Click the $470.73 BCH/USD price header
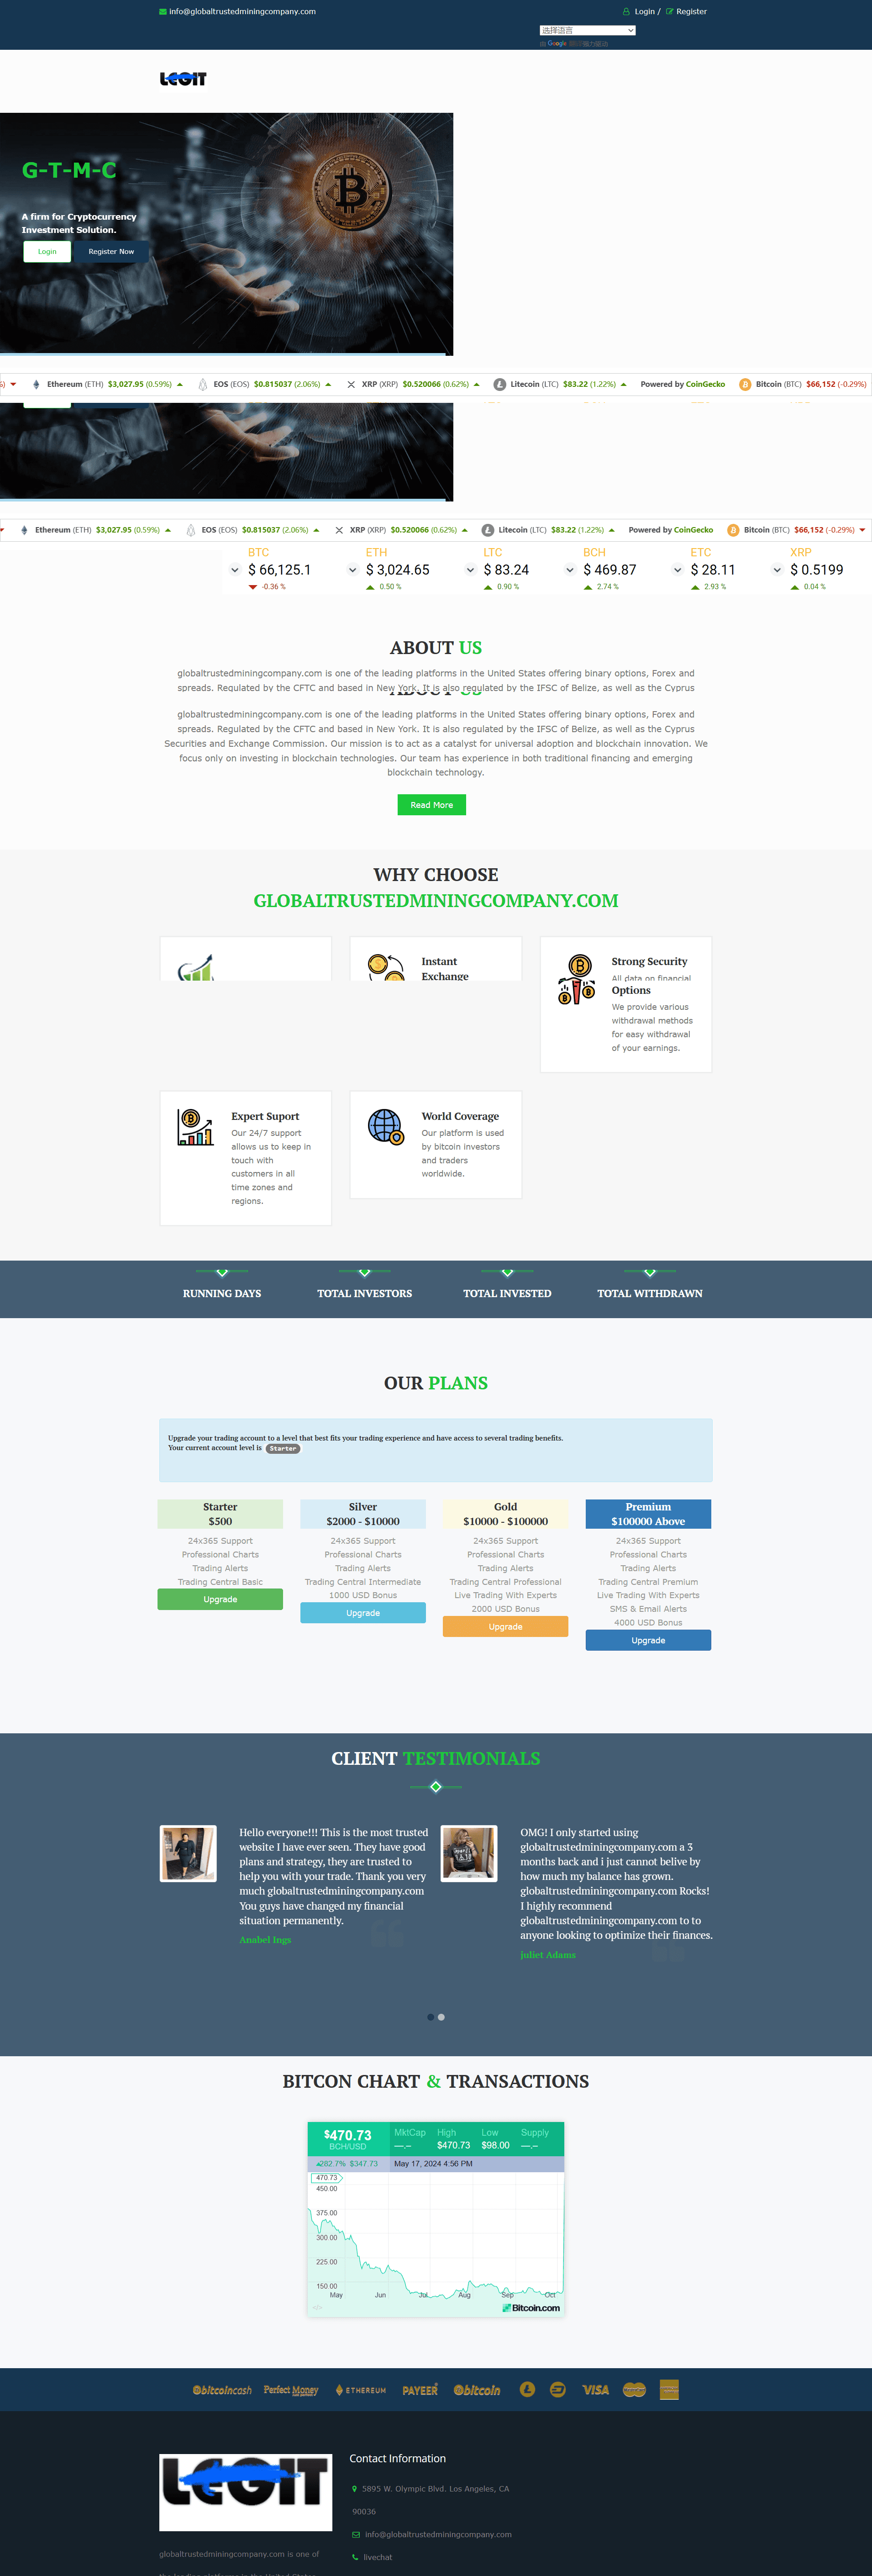872x2576 pixels. (348, 2139)
